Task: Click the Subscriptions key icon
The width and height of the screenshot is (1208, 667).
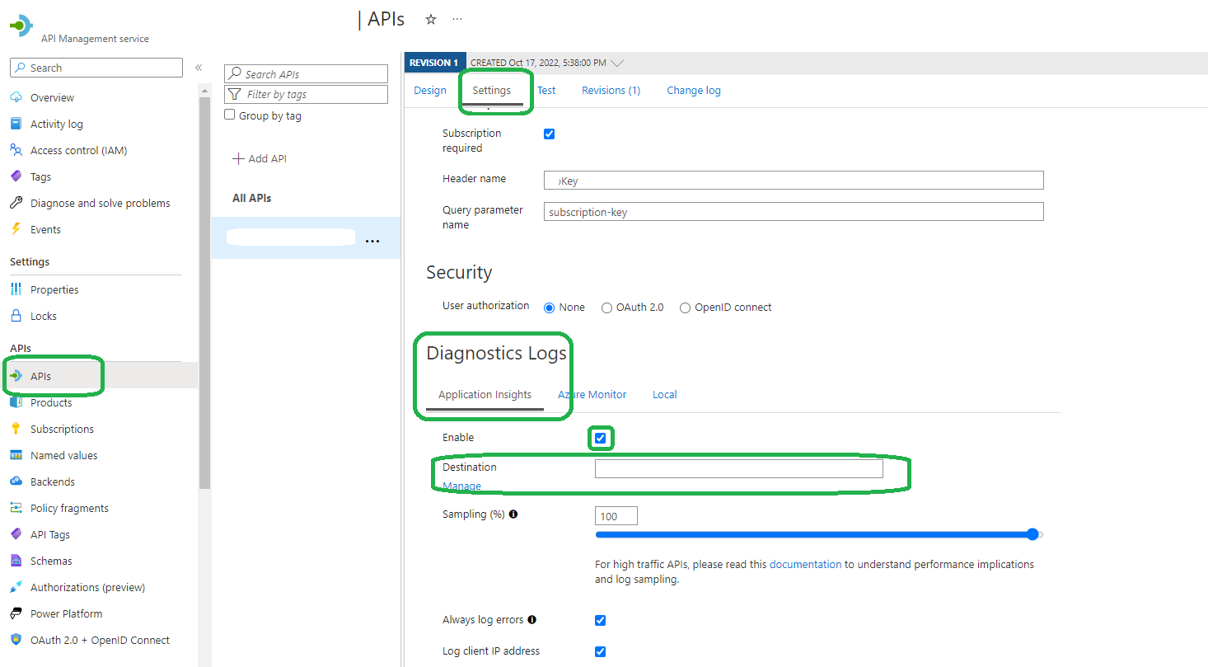Action: [x=16, y=429]
